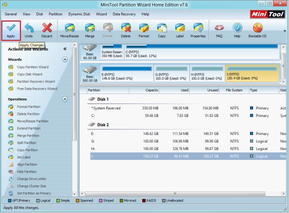Launch the Bootable CD tool
289x213 pixels.
point(258,30)
